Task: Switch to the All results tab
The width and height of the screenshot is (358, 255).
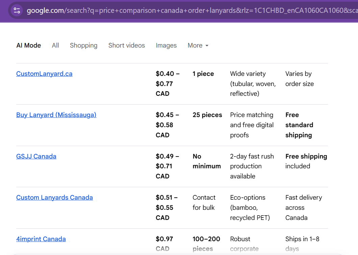Action: pyautogui.click(x=55, y=46)
